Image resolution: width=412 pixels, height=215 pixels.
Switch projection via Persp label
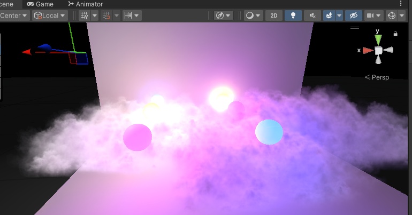(377, 77)
